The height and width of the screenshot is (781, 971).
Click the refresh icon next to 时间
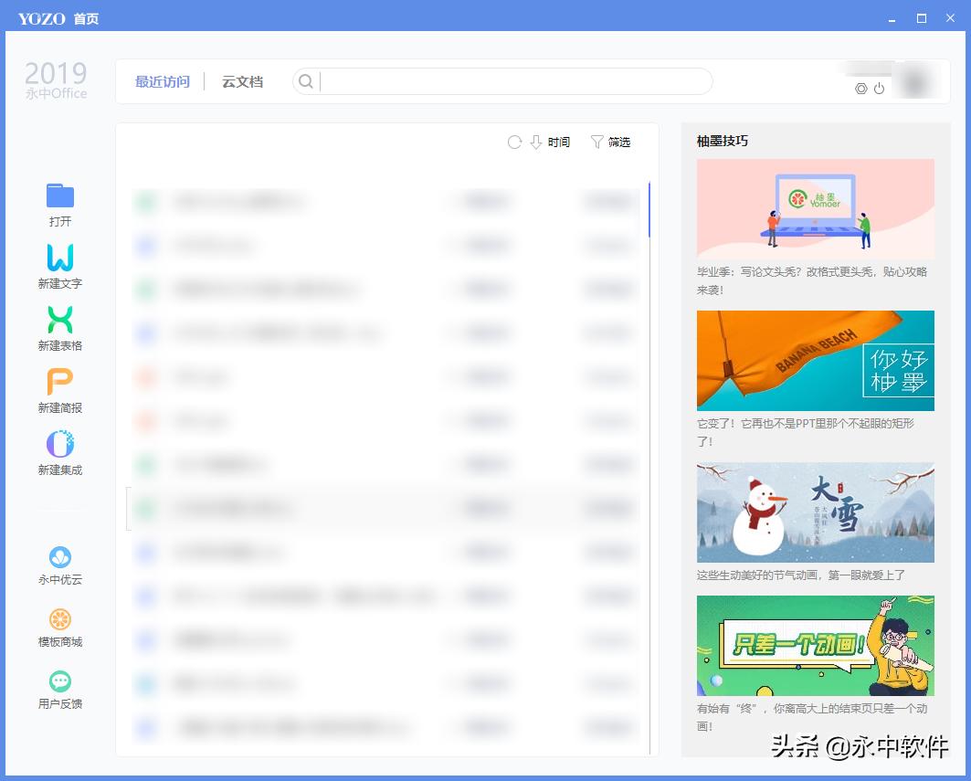pyautogui.click(x=514, y=142)
